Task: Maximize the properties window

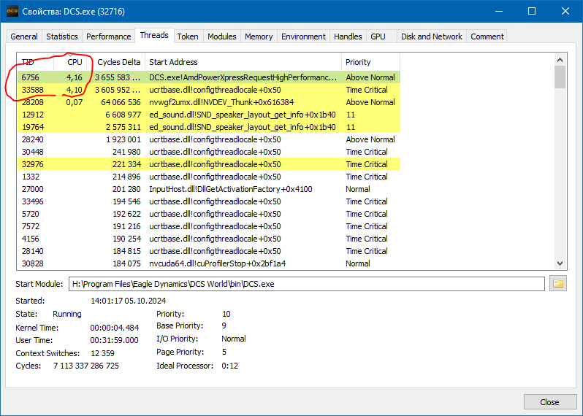Action: pyautogui.click(x=532, y=11)
